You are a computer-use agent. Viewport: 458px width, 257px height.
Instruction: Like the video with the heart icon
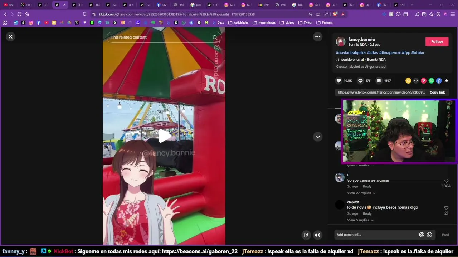click(x=338, y=81)
